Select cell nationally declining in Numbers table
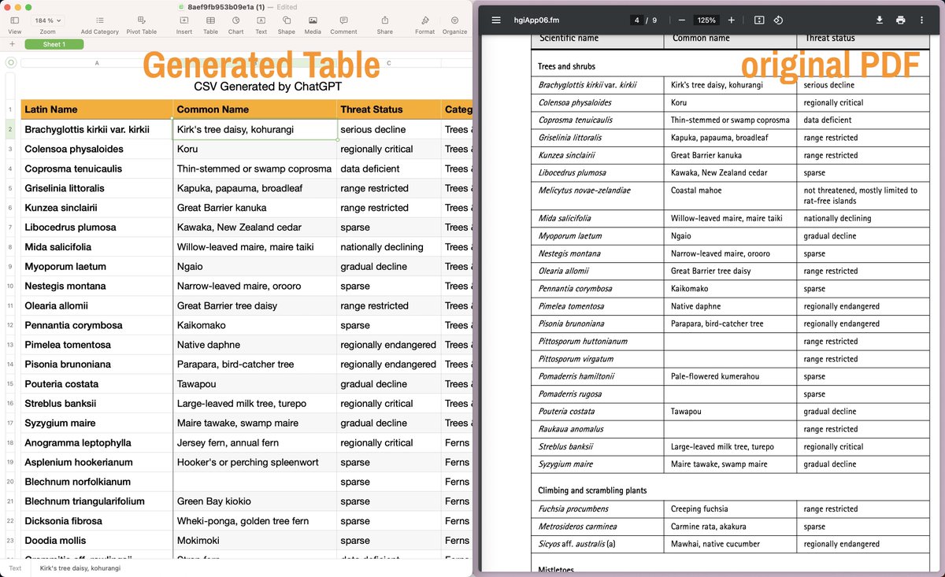945x577 pixels. pos(389,246)
